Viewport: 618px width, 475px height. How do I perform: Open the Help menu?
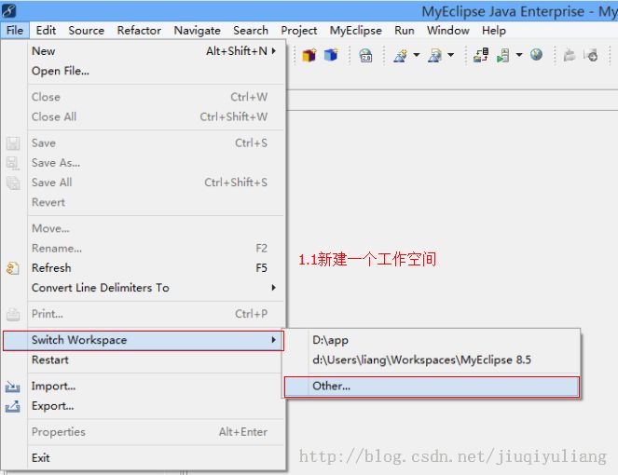(x=493, y=31)
